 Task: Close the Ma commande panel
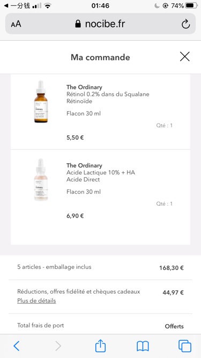[184, 56]
